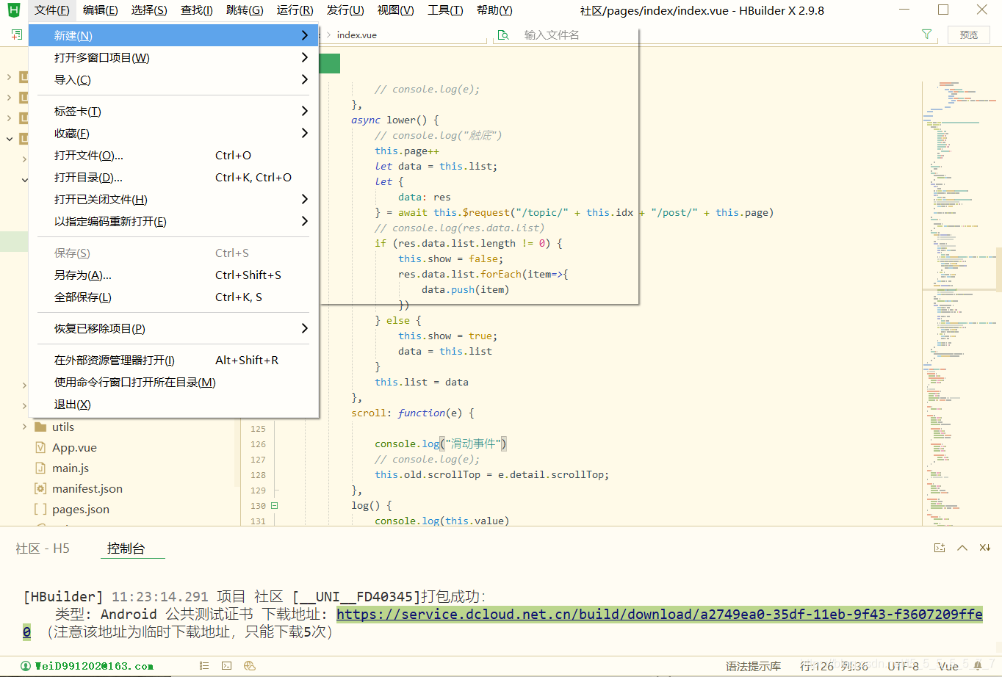Click the 文件(F) menu title
Screen dimensions: 1002x677
(x=52, y=10)
